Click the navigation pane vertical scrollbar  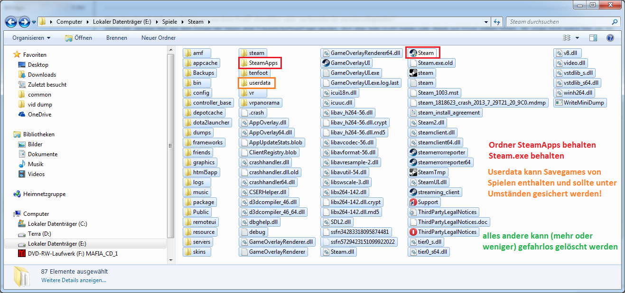171,147
